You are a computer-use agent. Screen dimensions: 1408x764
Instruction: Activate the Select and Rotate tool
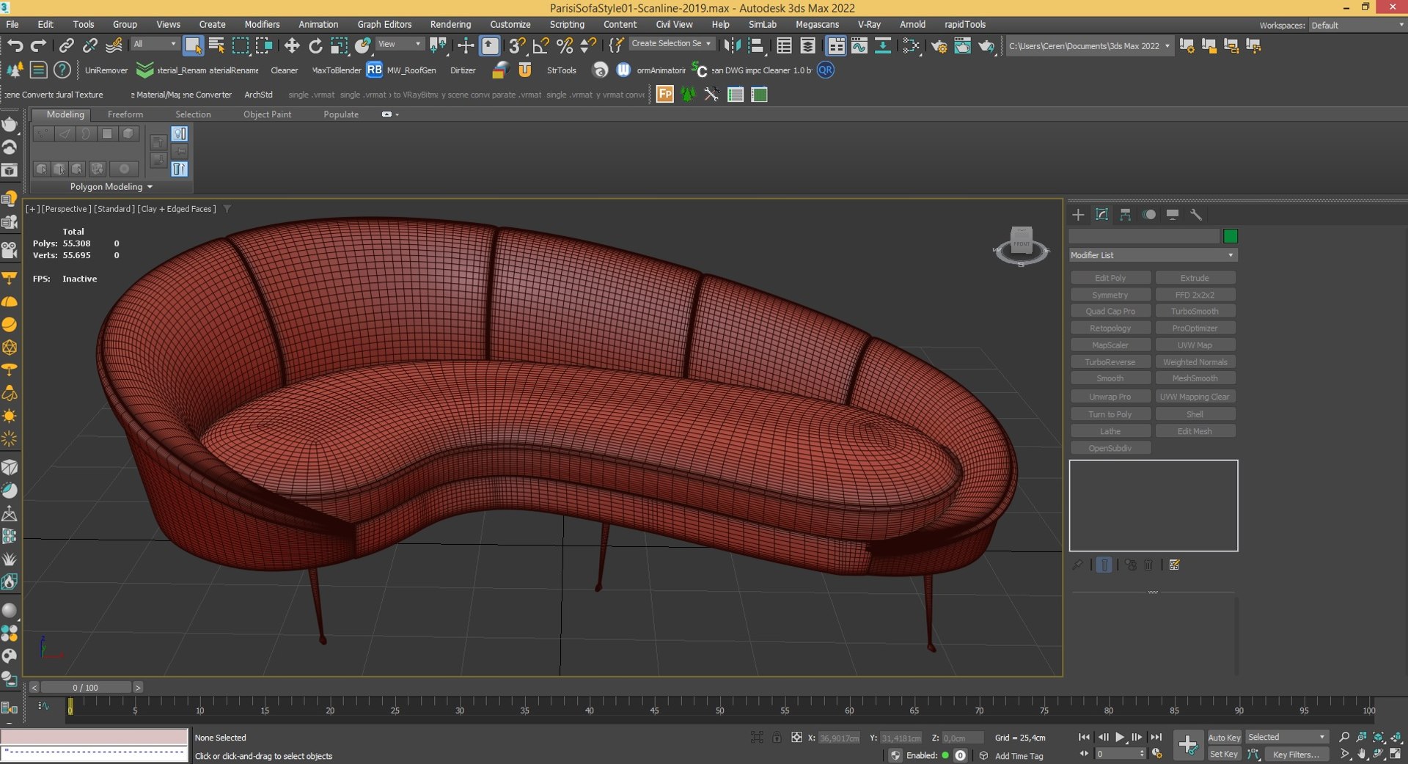coord(315,45)
